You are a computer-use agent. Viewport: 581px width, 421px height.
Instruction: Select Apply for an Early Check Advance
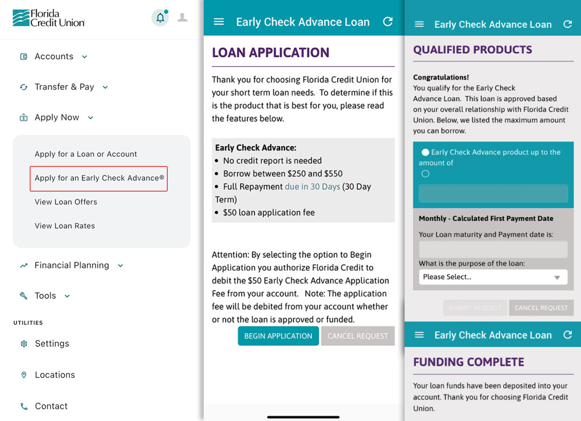(99, 179)
